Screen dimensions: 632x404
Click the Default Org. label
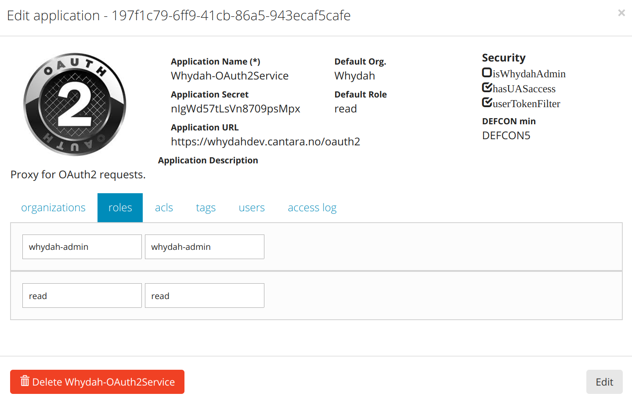click(x=360, y=61)
